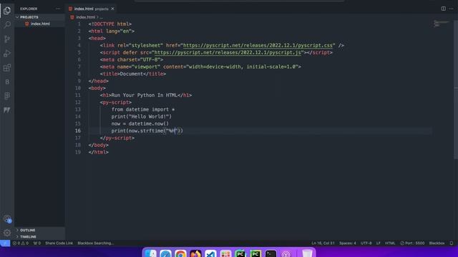This screenshot has width=458, height=257.
Task: Open the Source Control view
Action: click(7, 39)
